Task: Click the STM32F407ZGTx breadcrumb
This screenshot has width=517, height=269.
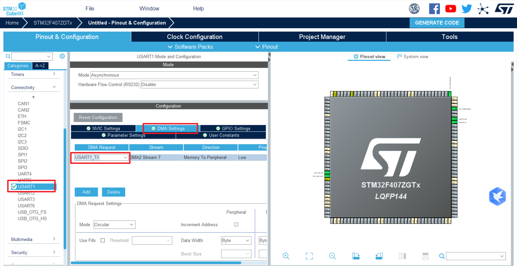Action: point(53,23)
